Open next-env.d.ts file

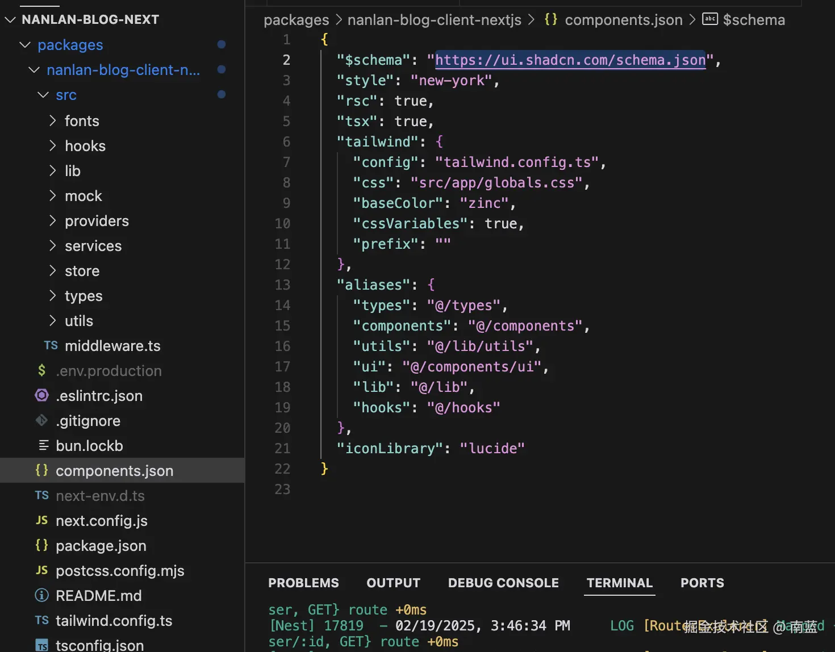click(x=100, y=495)
